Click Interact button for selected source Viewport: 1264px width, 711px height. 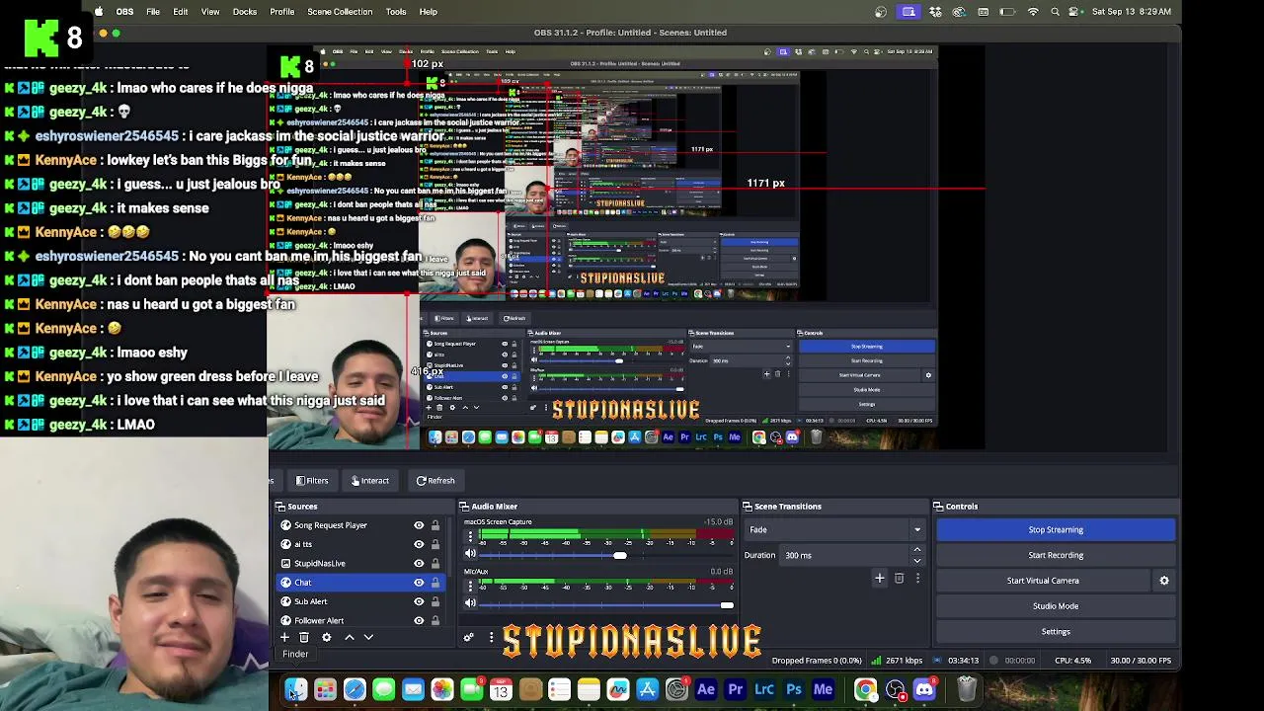coord(370,481)
